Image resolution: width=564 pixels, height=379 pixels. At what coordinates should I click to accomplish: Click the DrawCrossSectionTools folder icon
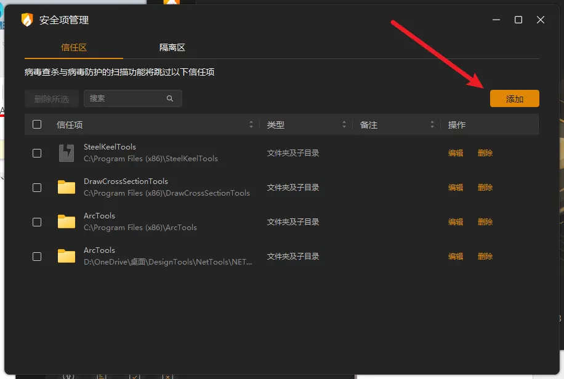coord(66,187)
